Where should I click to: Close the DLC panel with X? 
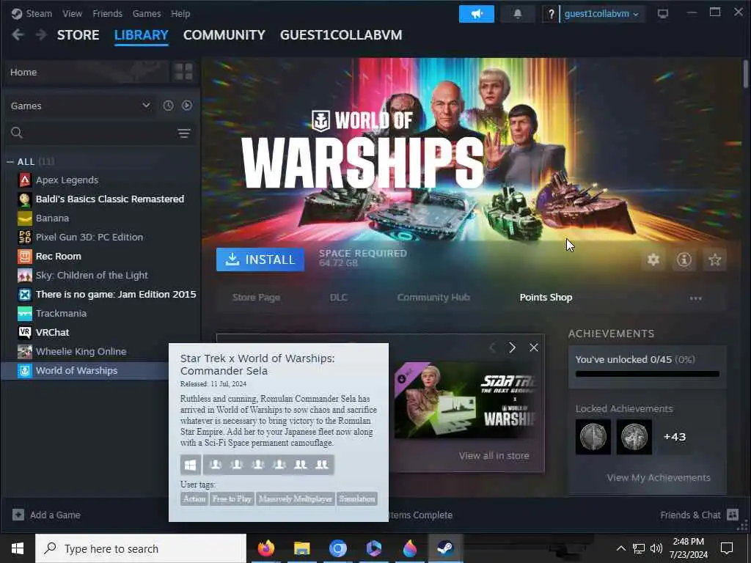coord(534,347)
